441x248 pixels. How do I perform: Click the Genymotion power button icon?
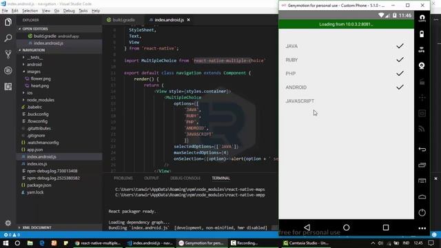[x=422, y=212]
